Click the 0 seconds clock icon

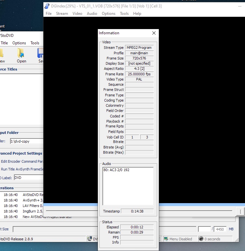[x=201, y=239]
